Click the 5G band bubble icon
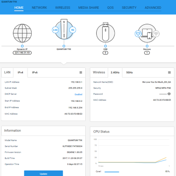The image size is (176, 176). [x=73, y=30]
